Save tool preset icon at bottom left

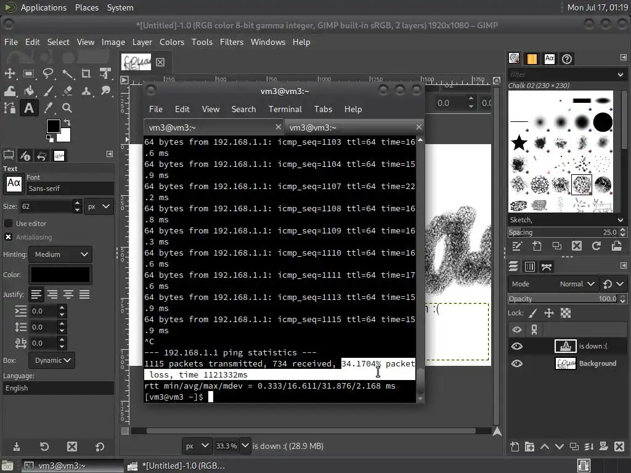coord(17,447)
